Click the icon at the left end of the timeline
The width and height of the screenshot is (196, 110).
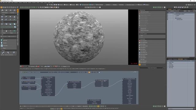[x=21, y=106]
